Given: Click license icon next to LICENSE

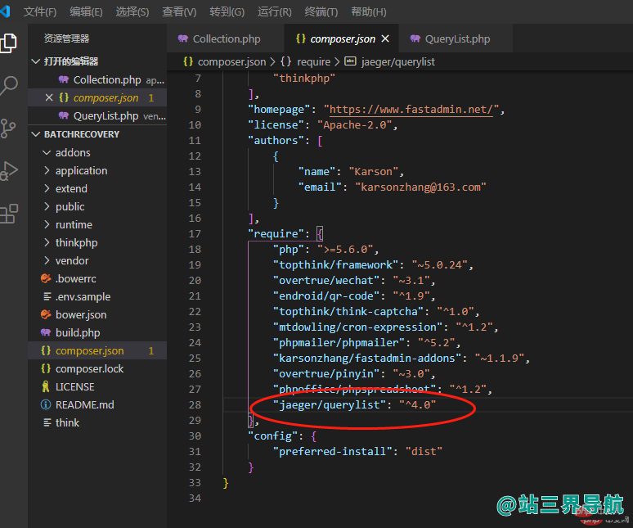Looking at the screenshot, I should pyautogui.click(x=46, y=386).
